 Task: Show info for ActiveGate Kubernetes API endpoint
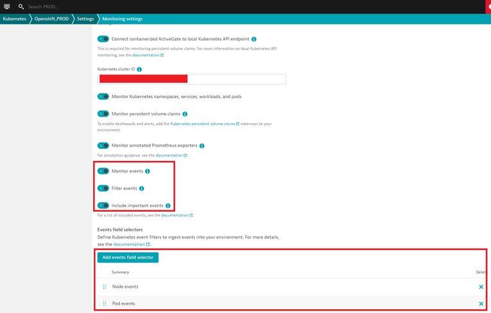254,39
